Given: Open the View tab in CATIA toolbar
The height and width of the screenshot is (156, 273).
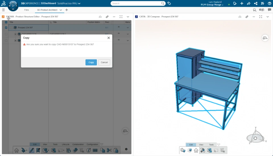Looking at the screenshot, I should point(201,145).
